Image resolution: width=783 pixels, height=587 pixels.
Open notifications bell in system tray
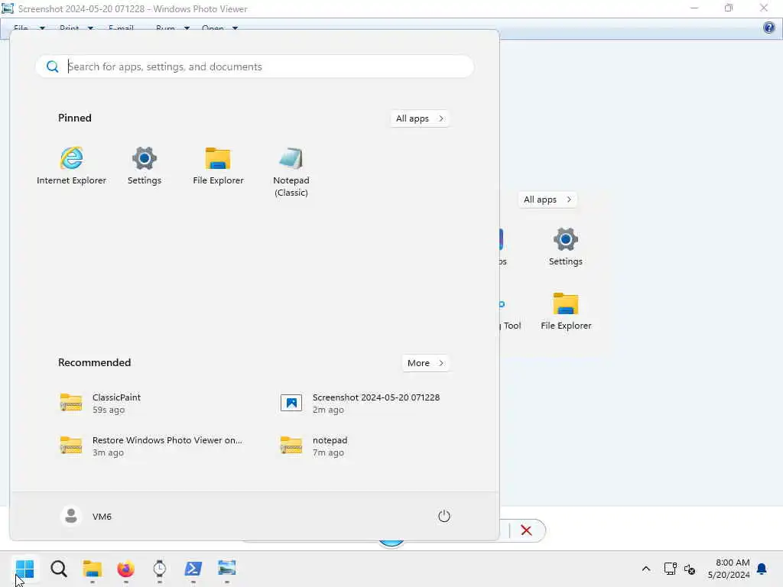pyautogui.click(x=762, y=569)
